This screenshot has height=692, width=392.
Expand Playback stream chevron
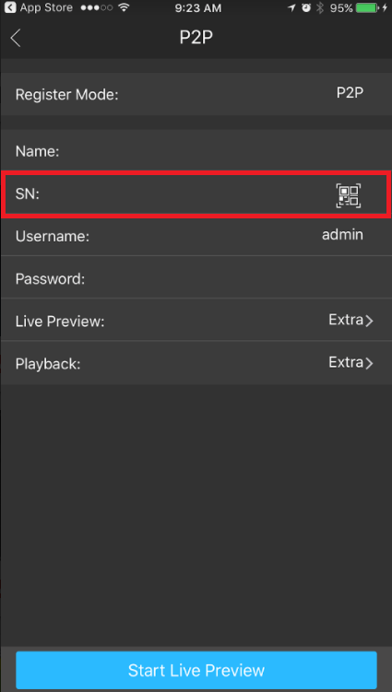[x=370, y=363]
